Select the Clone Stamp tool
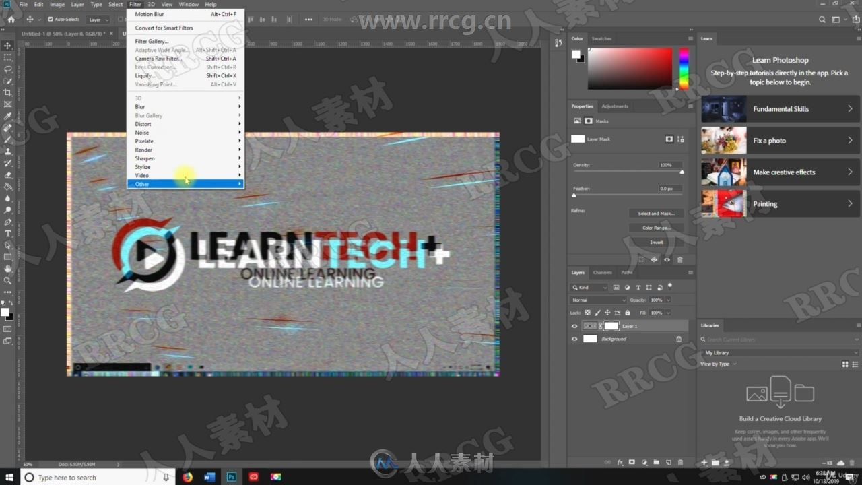862x485 pixels. click(8, 151)
